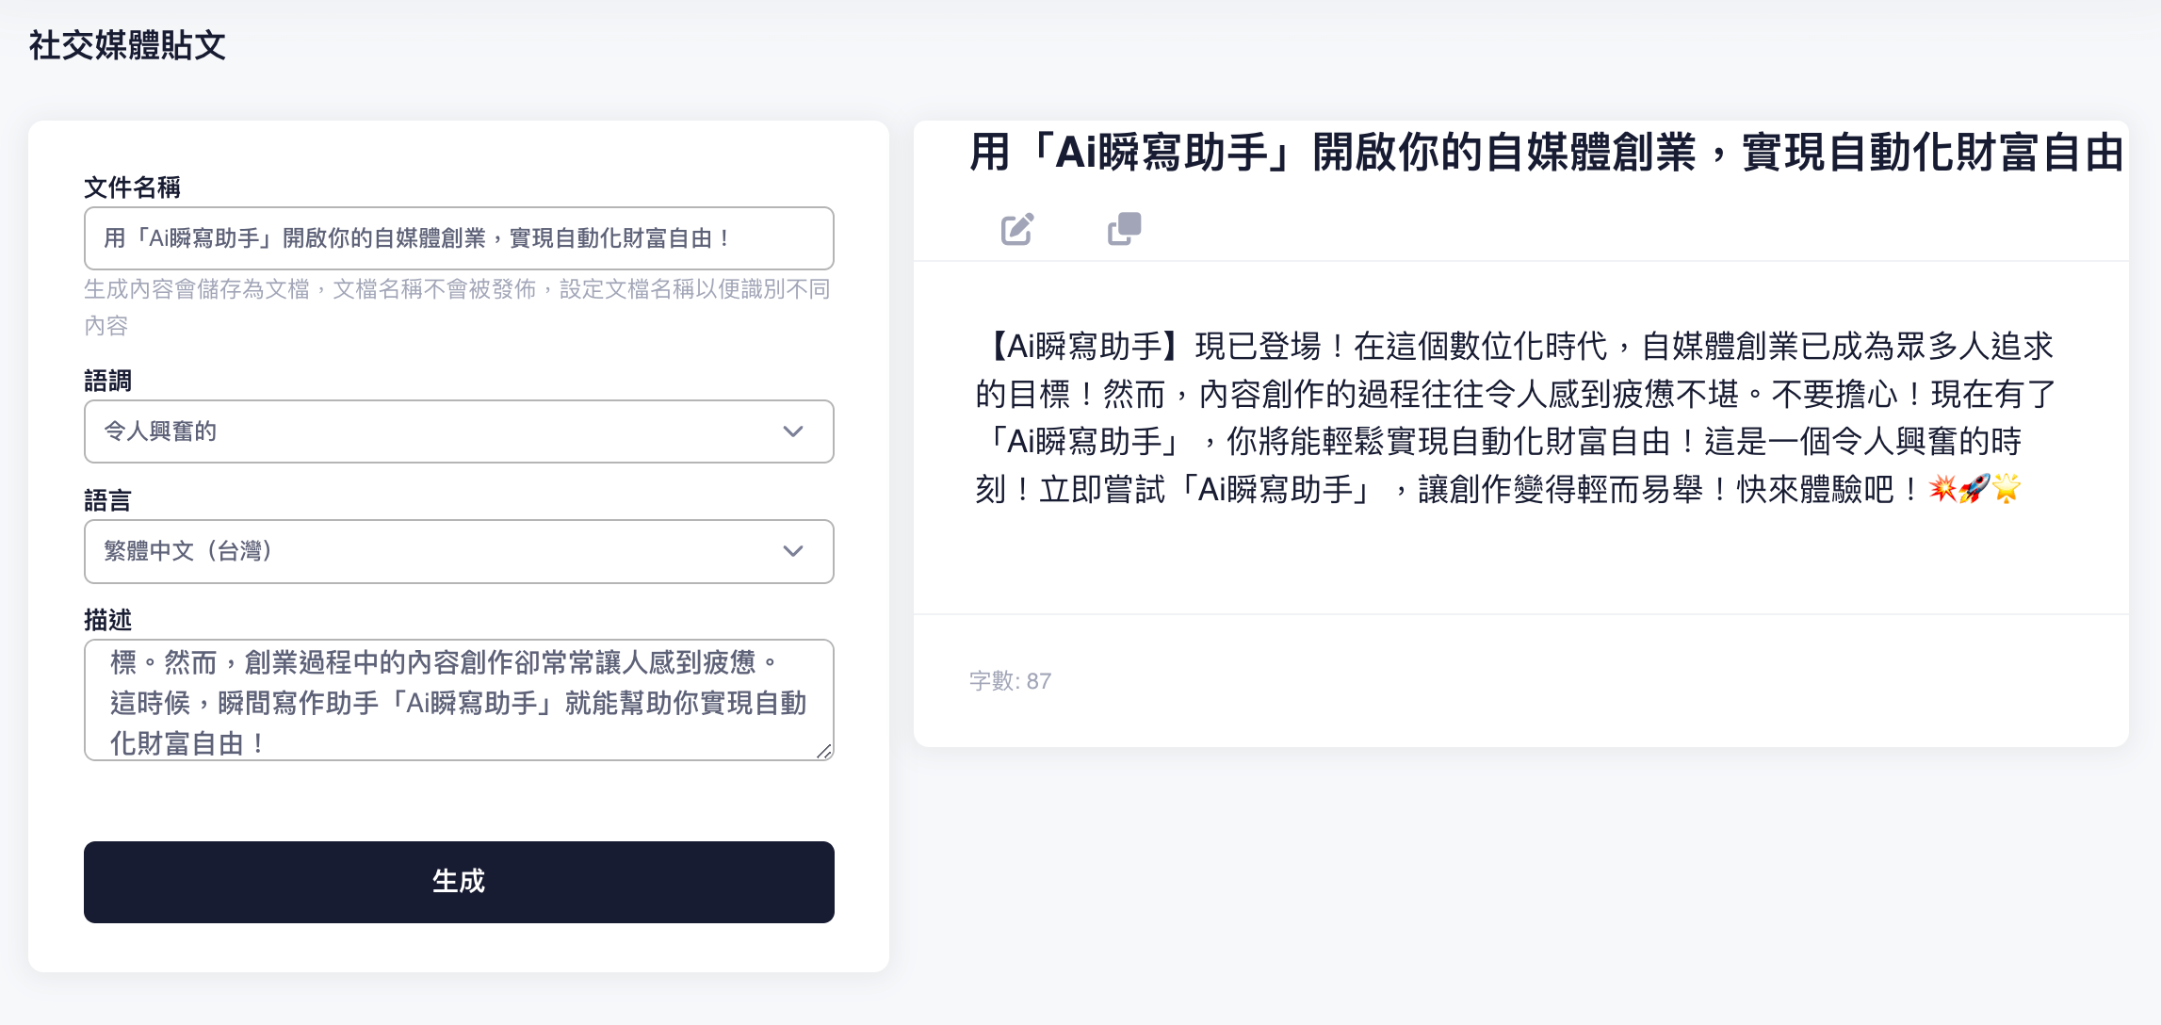
Task: Click the copy content icon
Action: (x=1124, y=229)
